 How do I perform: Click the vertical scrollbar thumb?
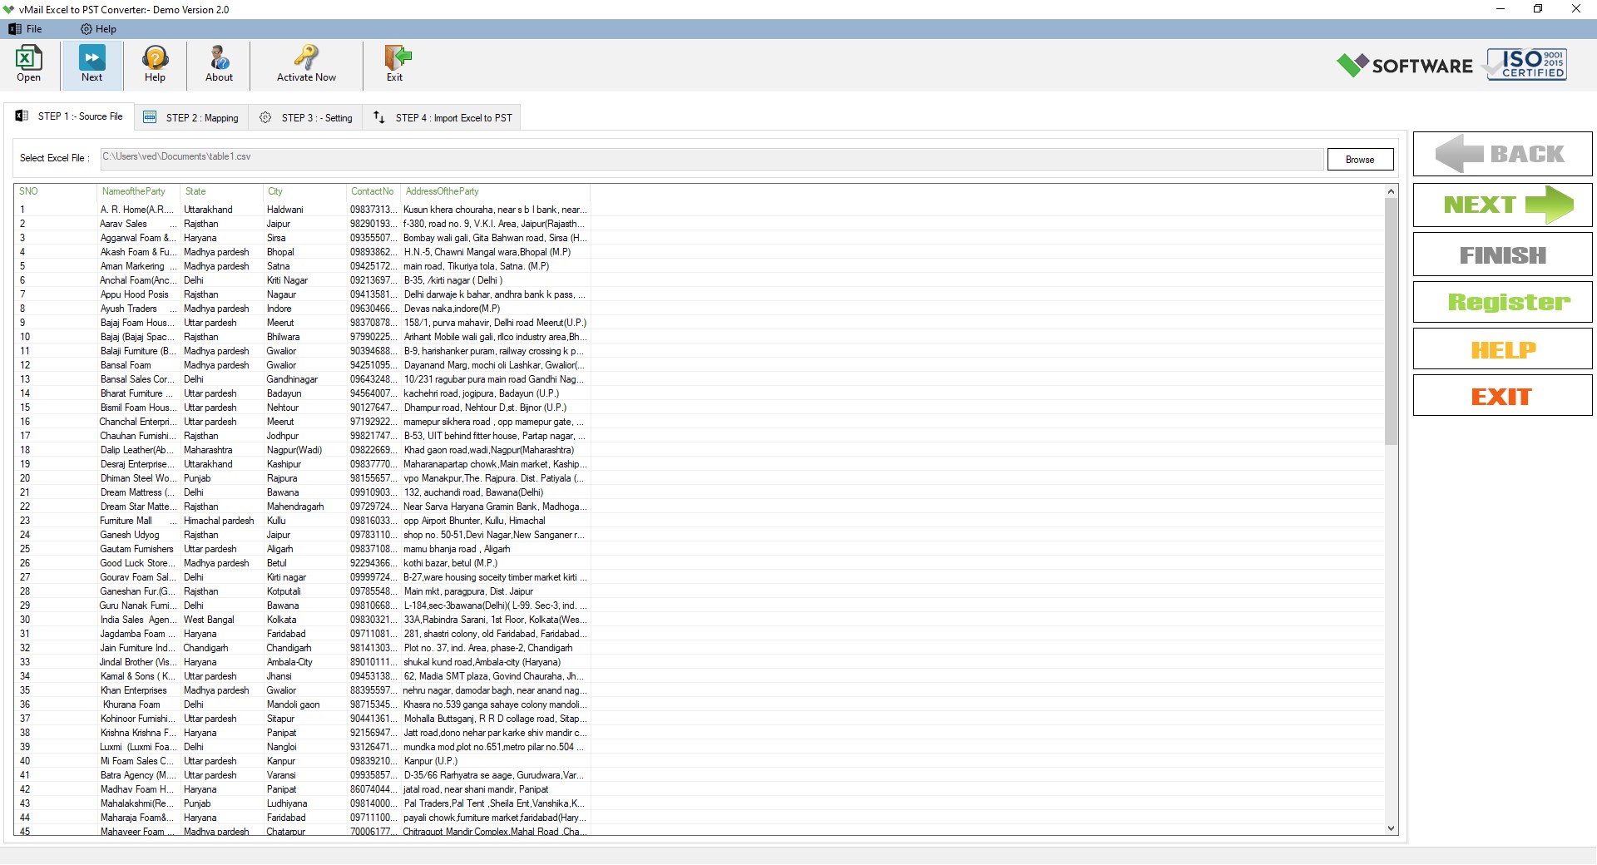point(1391,321)
